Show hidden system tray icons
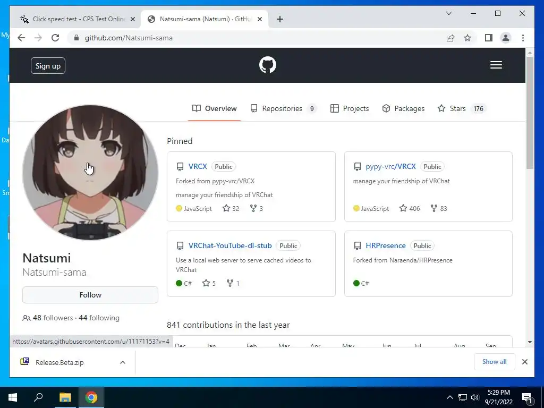 [x=449, y=397]
